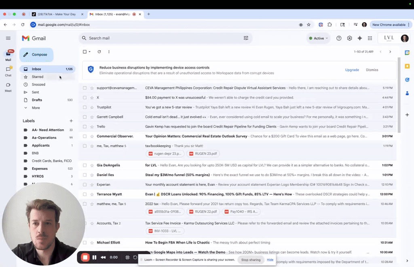Show the side panel chevron at bottom right
Screen dimensions: 414x267
tap(407, 261)
